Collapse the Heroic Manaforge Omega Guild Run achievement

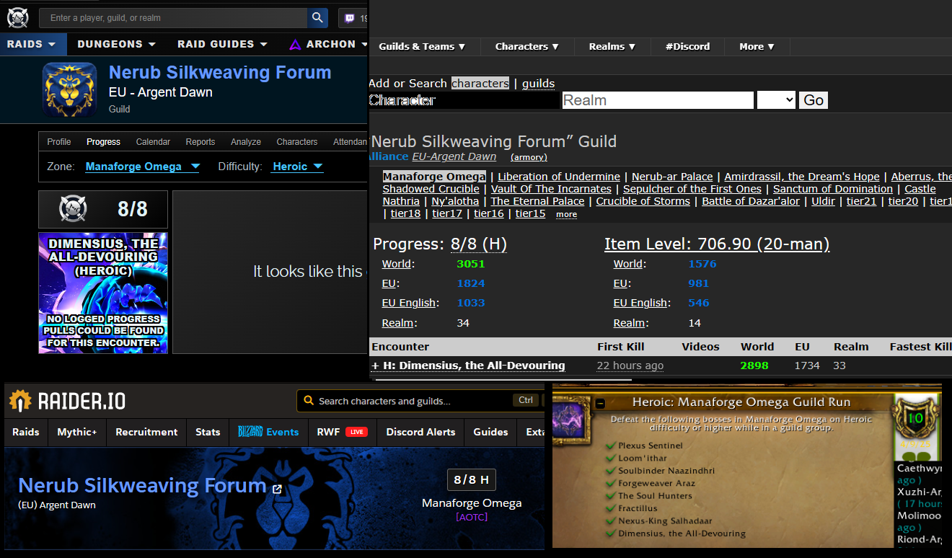click(x=600, y=404)
